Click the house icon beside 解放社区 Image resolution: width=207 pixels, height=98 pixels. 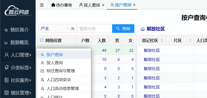click(143, 29)
